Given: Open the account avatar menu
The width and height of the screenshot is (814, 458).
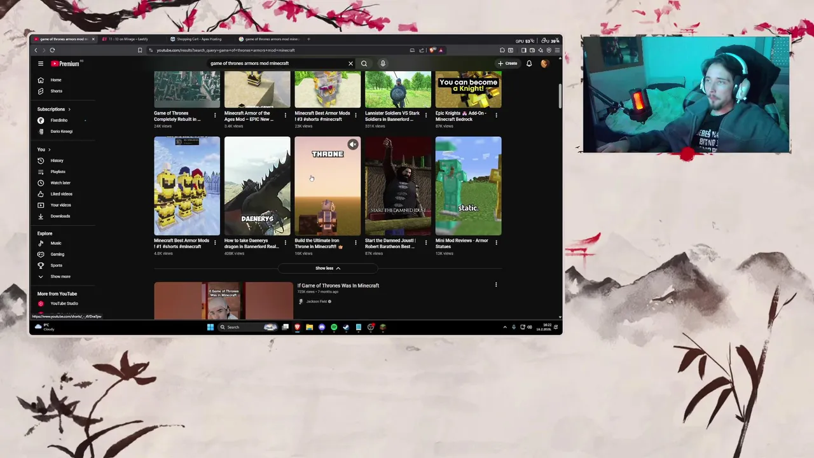Looking at the screenshot, I should (x=544, y=64).
